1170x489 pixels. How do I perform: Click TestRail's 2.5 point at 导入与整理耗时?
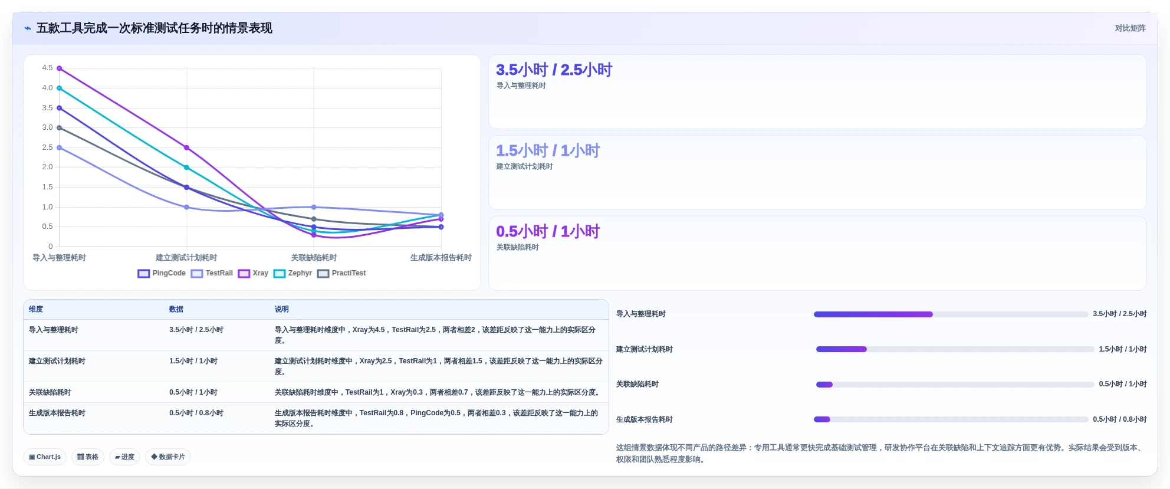[60, 147]
